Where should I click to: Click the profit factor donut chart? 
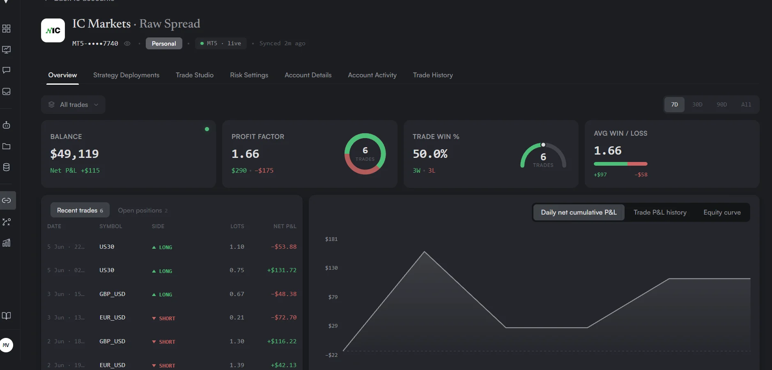tap(365, 154)
